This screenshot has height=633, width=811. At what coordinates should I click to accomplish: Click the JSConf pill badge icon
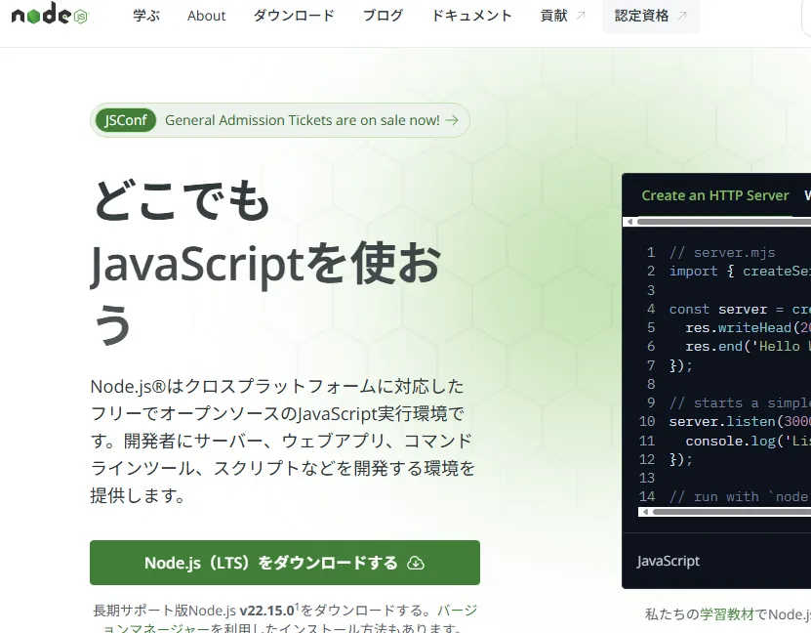[126, 120]
